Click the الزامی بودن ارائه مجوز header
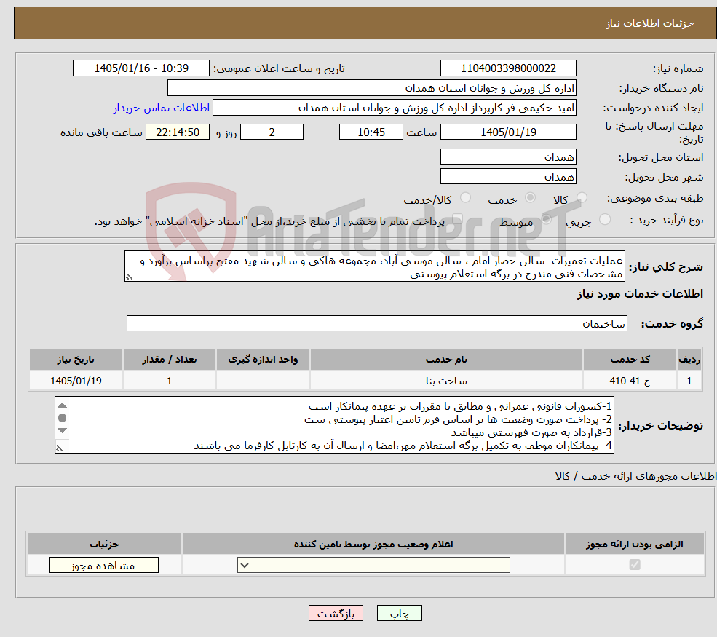Viewport: 717px width, 637px height. (635, 544)
